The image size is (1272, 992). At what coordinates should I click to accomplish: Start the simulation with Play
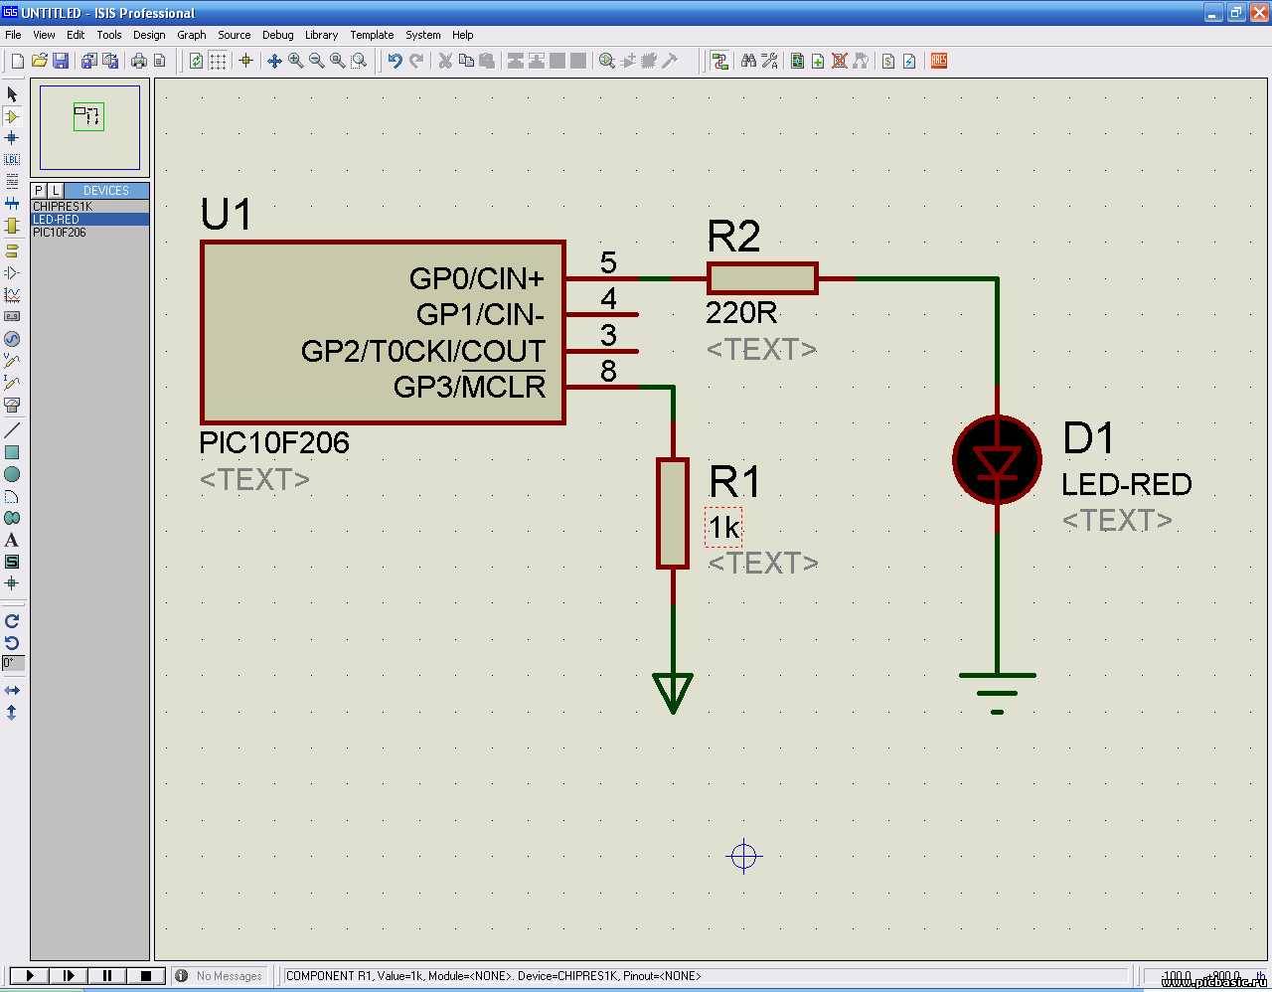28,976
